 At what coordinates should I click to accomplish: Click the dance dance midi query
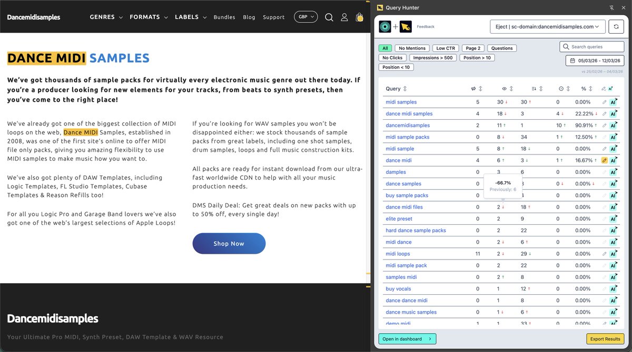(x=407, y=301)
